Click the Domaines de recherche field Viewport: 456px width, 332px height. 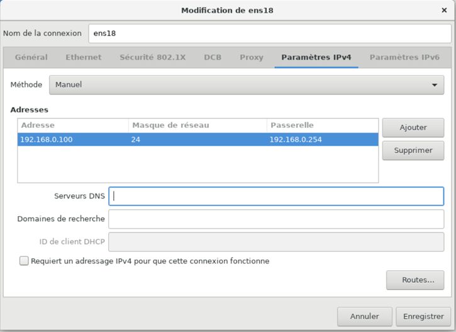click(276, 219)
